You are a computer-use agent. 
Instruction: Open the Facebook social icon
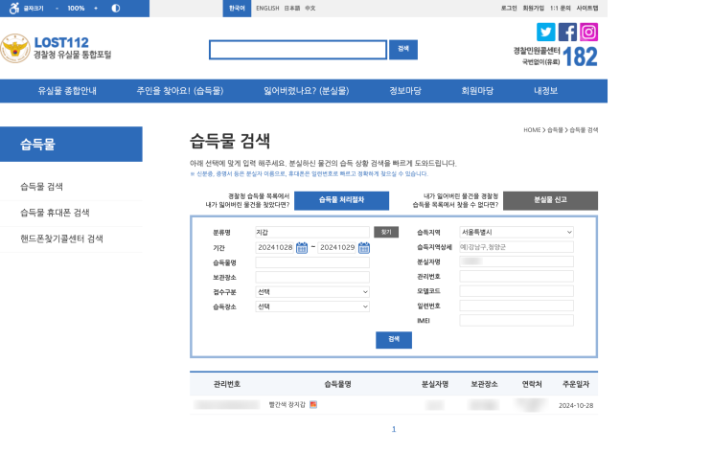[x=567, y=32]
